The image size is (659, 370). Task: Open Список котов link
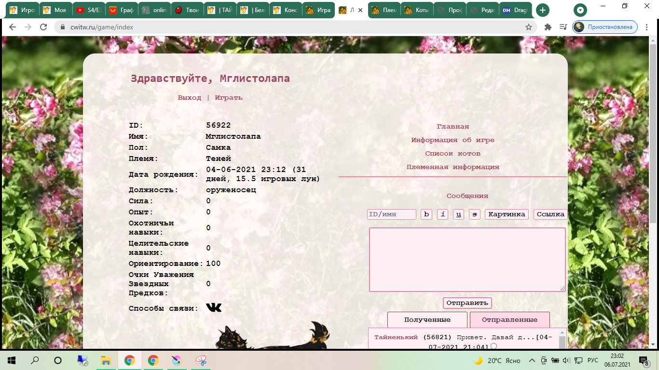[453, 154]
